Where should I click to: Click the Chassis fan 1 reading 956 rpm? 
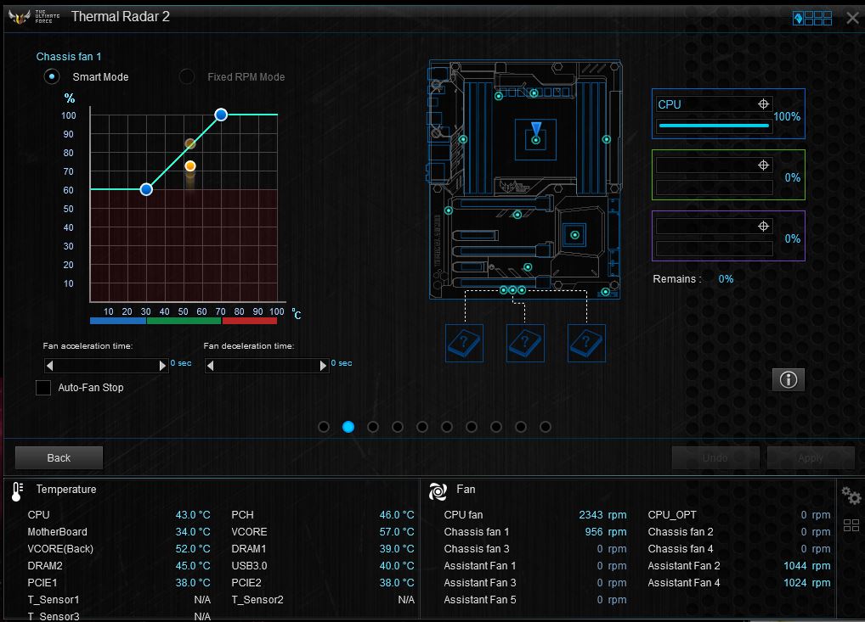point(606,532)
